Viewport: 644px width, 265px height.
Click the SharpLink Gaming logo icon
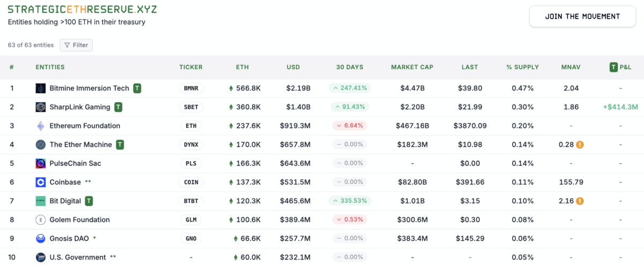coord(40,107)
